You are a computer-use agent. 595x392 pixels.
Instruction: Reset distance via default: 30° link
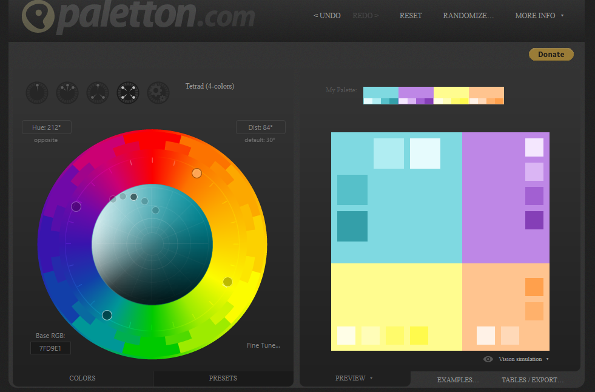[x=260, y=140]
